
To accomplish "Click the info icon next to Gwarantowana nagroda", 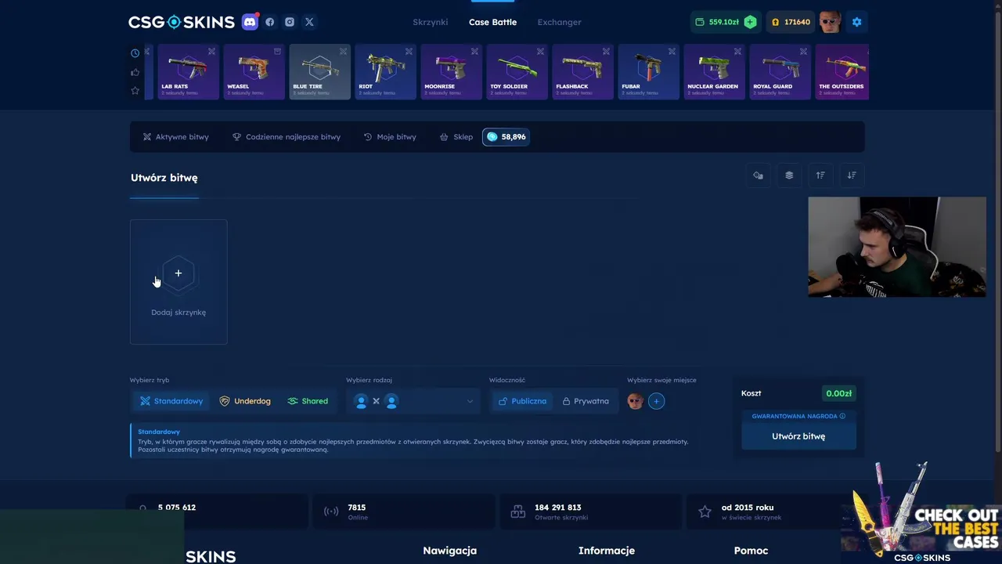I will (843, 416).
